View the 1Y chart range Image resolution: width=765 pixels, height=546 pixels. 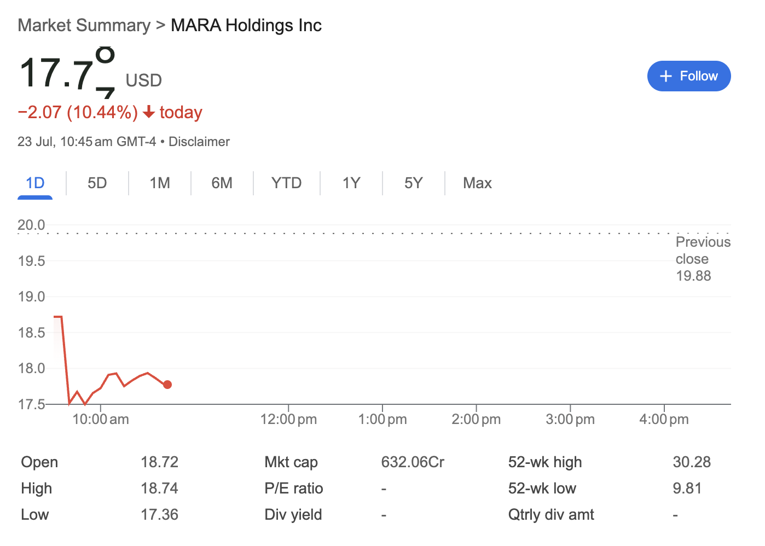pyautogui.click(x=351, y=183)
